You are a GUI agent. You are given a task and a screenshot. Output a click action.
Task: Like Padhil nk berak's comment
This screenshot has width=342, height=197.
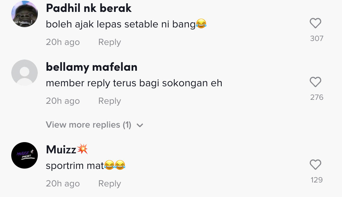click(315, 23)
